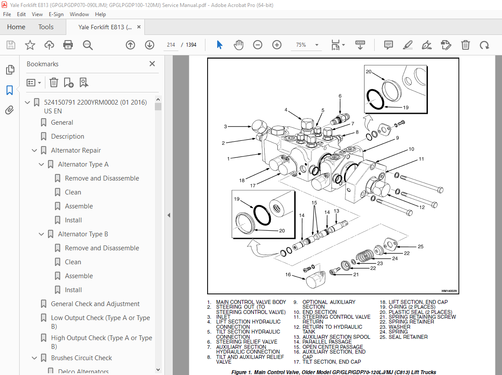Switch to the Tools tab
This screenshot has width=502, height=375.
[46, 27]
